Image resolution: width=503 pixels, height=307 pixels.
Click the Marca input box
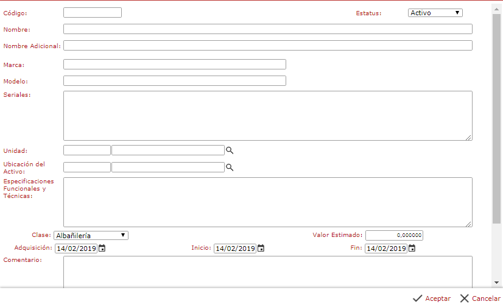point(174,65)
